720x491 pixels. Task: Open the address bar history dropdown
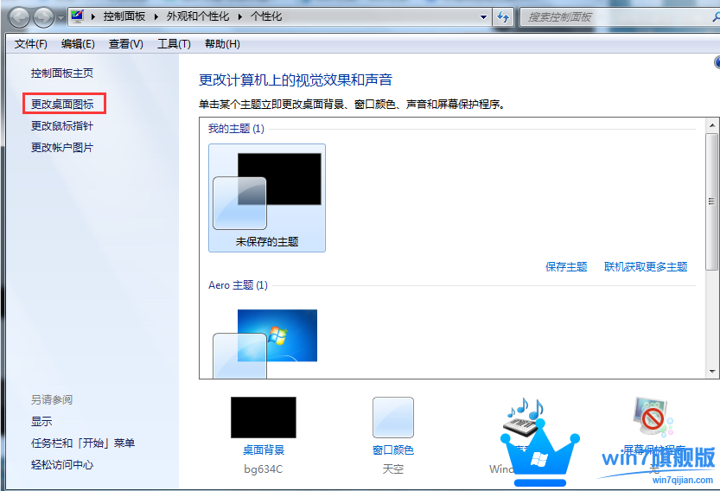pyautogui.click(x=483, y=17)
